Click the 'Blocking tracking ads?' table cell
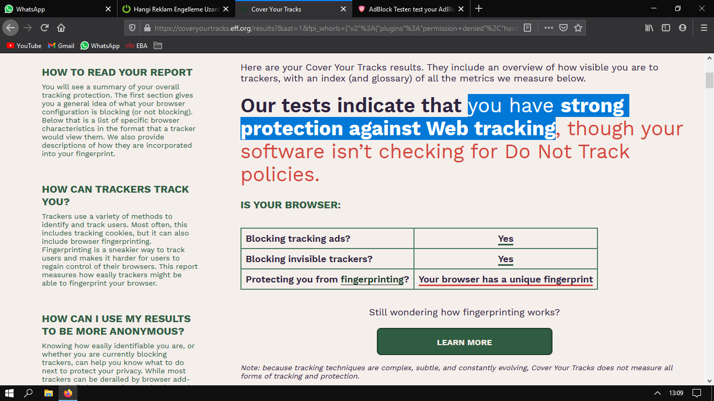714x401 pixels. pos(327,239)
